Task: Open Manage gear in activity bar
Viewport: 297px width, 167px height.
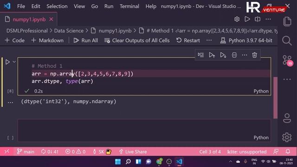Action: 287,137
